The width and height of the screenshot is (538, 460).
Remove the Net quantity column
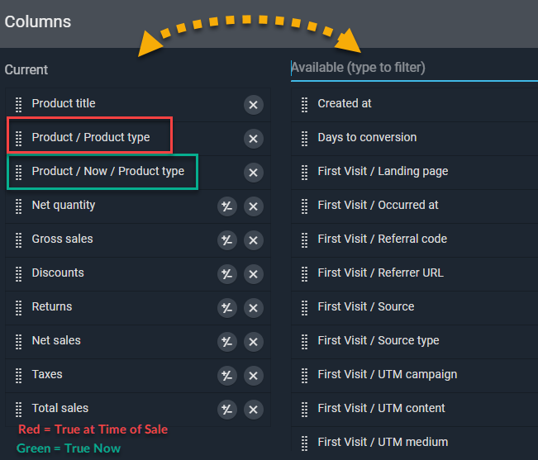pyautogui.click(x=254, y=206)
